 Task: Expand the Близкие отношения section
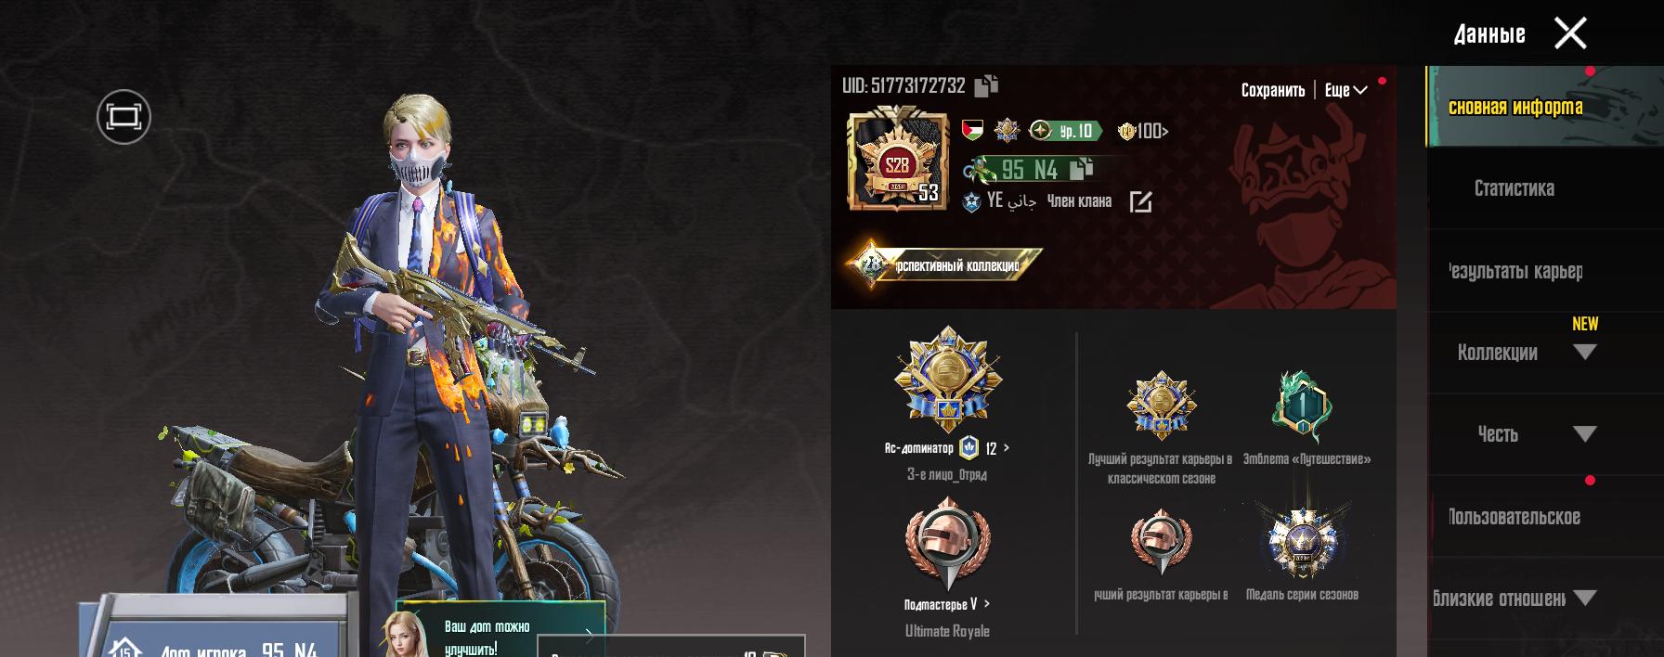pos(1514,599)
